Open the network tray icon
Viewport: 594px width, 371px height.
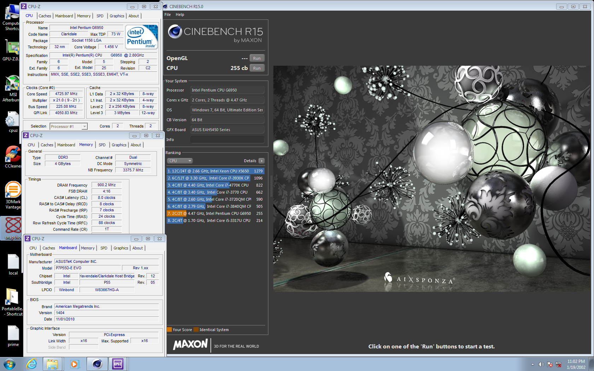tap(559, 364)
